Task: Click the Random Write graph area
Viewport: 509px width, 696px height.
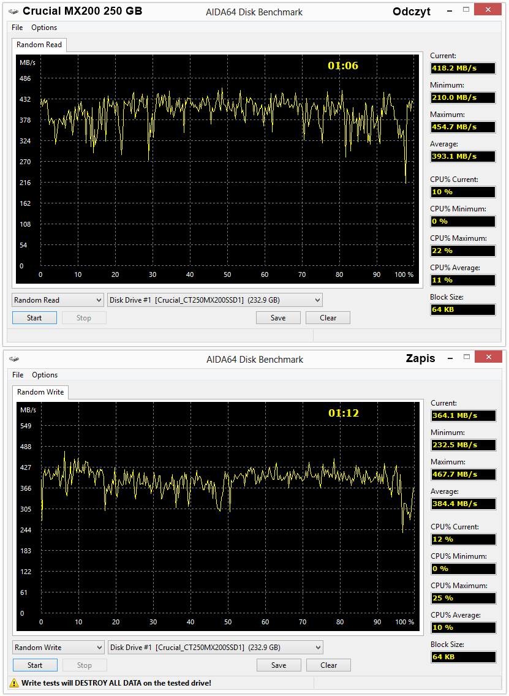Action: pos(218,516)
